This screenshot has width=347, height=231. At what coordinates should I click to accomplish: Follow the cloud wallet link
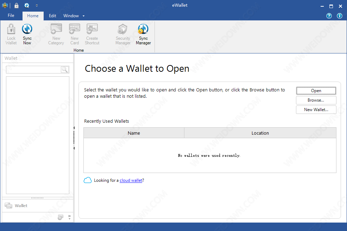(131, 180)
